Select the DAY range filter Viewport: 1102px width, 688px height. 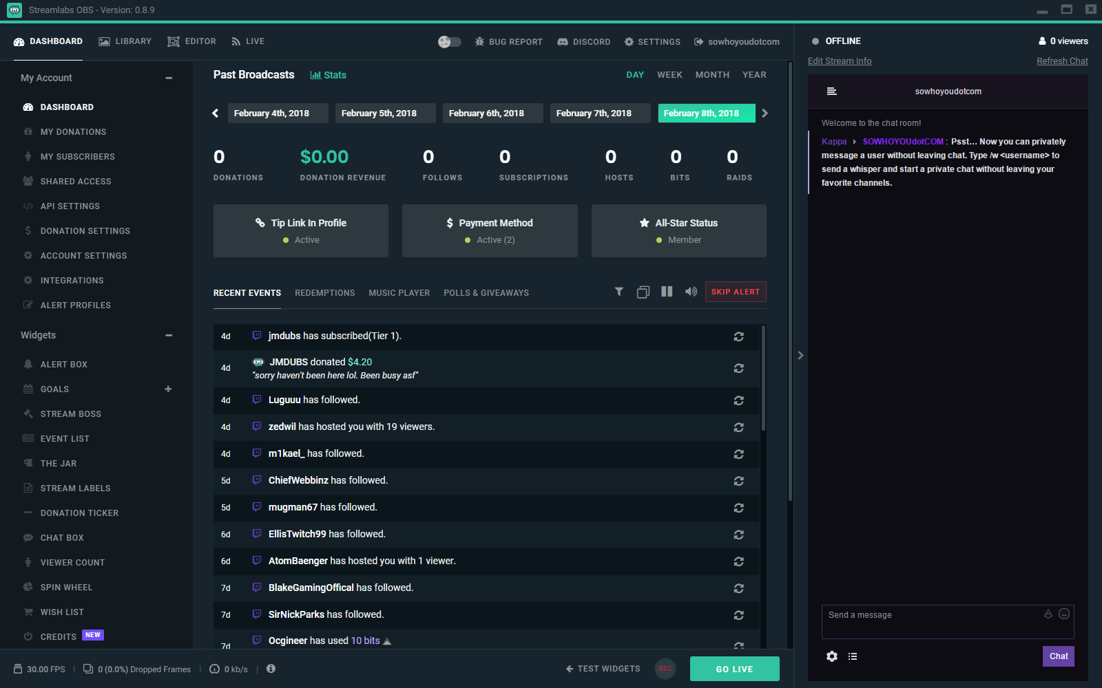[x=635, y=75]
